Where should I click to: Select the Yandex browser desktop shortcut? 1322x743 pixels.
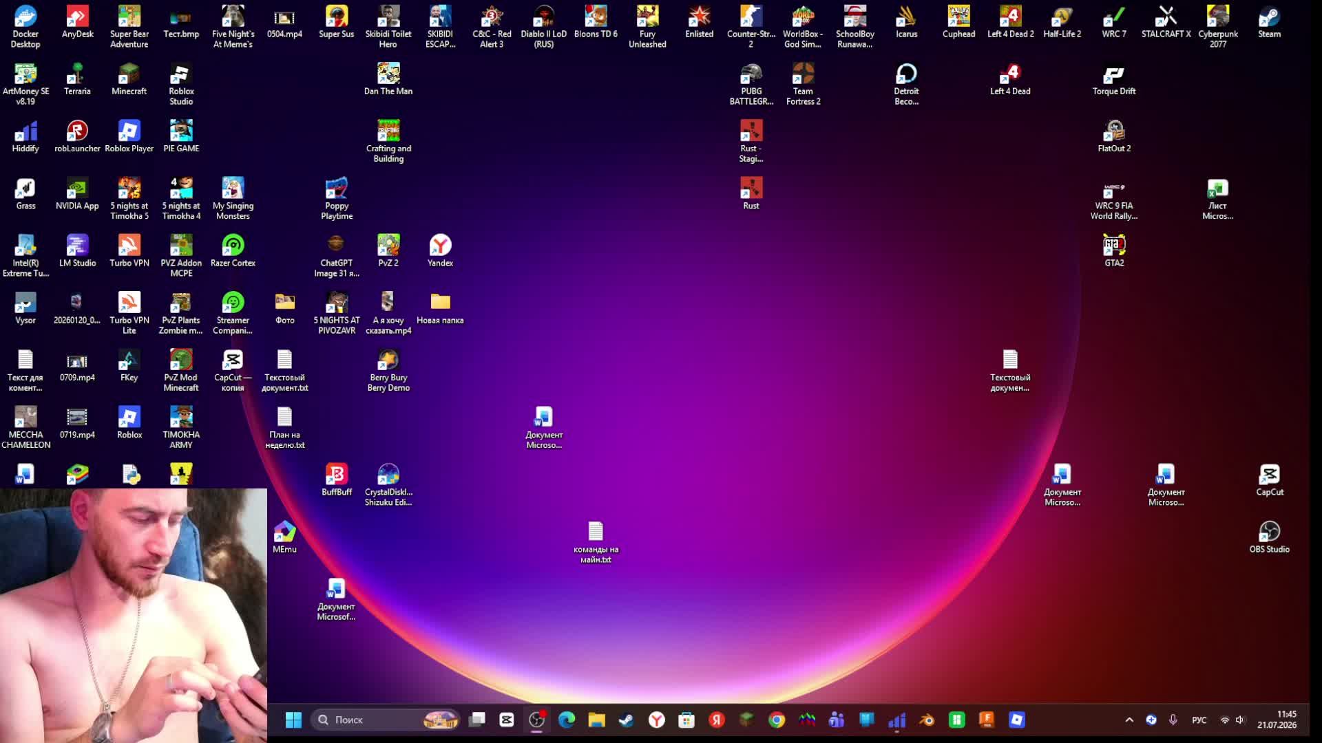pyautogui.click(x=440, y=250)
